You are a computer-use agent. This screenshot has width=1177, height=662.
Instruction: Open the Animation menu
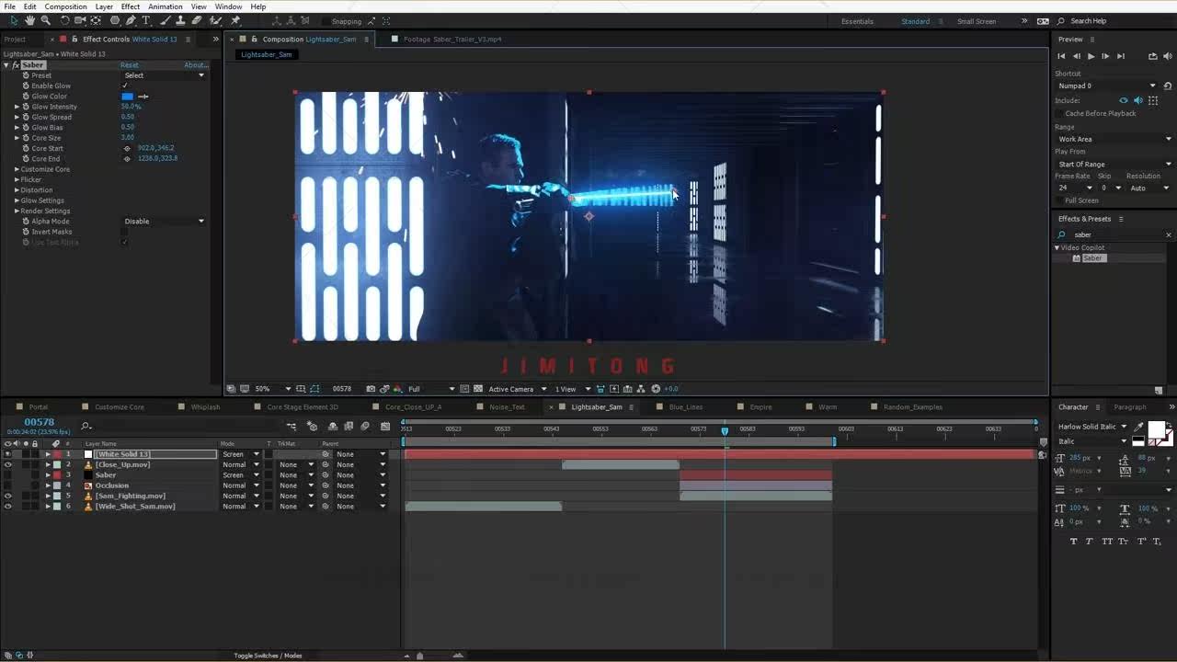coord(165,6)
